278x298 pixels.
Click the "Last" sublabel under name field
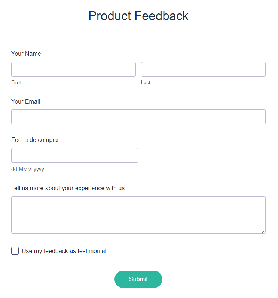coord(146,82)
